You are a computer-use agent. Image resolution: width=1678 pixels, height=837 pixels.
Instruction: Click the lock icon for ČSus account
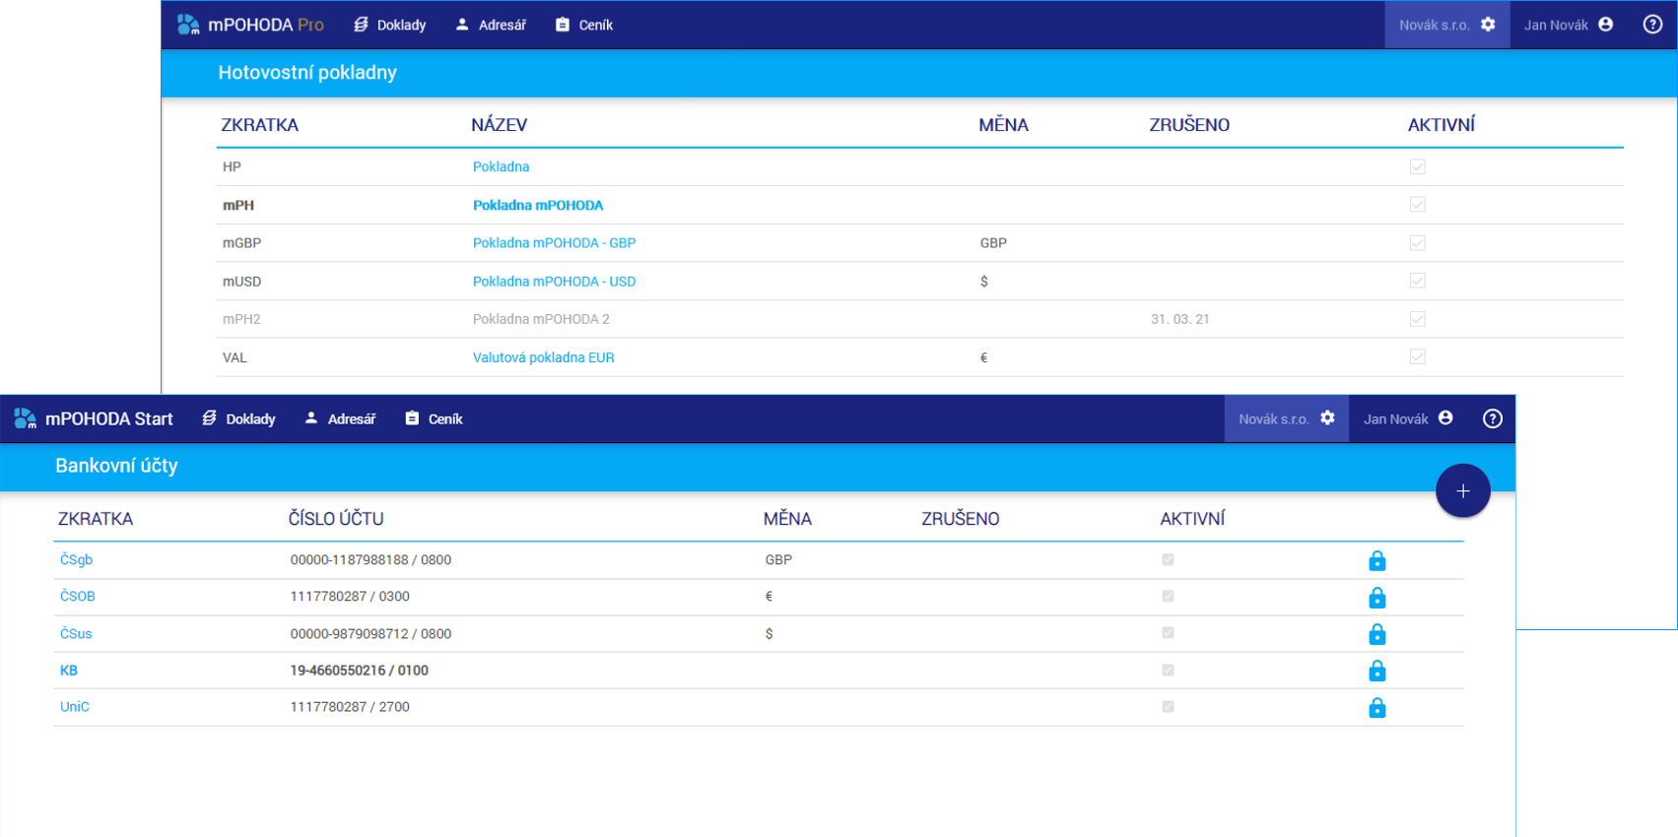point(1377,634)
